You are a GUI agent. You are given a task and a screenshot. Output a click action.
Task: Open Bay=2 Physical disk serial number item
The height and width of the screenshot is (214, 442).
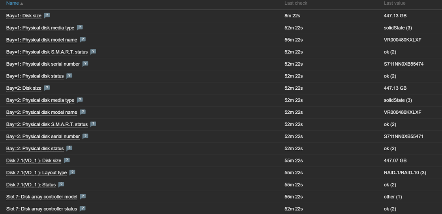coord(43,137)
